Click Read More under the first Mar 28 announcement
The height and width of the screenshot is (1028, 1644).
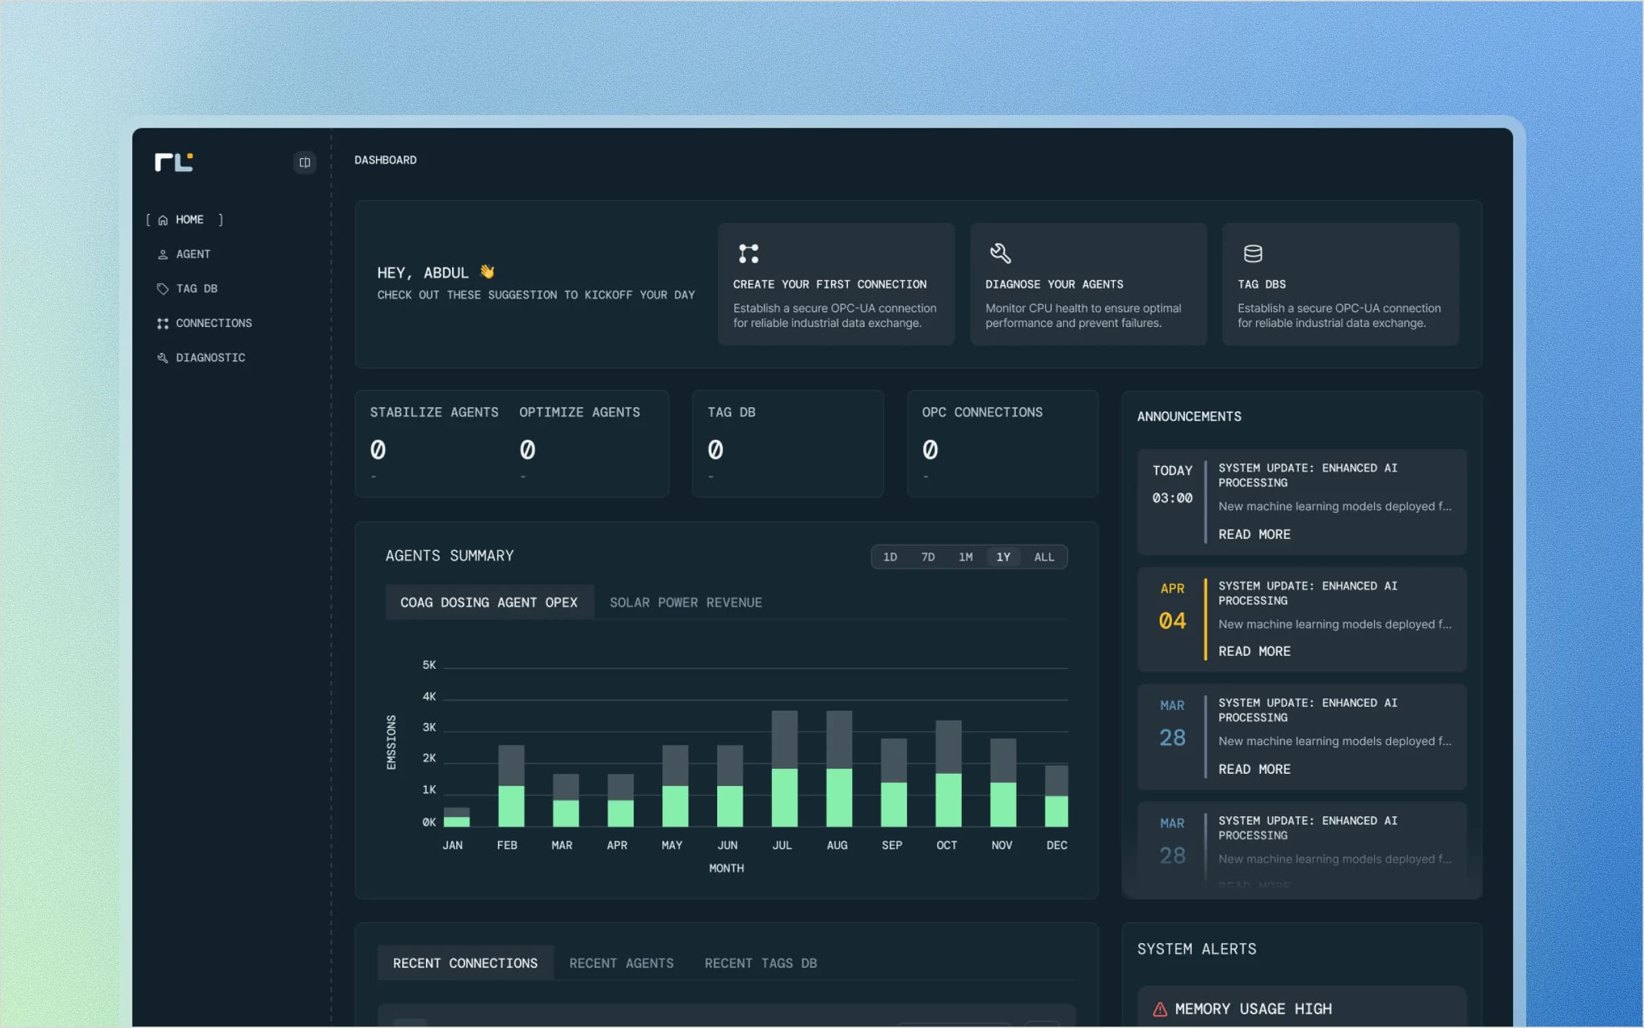tap(1254, 770)
